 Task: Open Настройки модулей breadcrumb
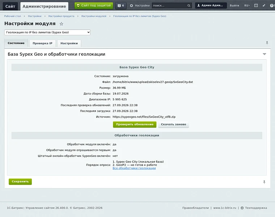point(94,16)
